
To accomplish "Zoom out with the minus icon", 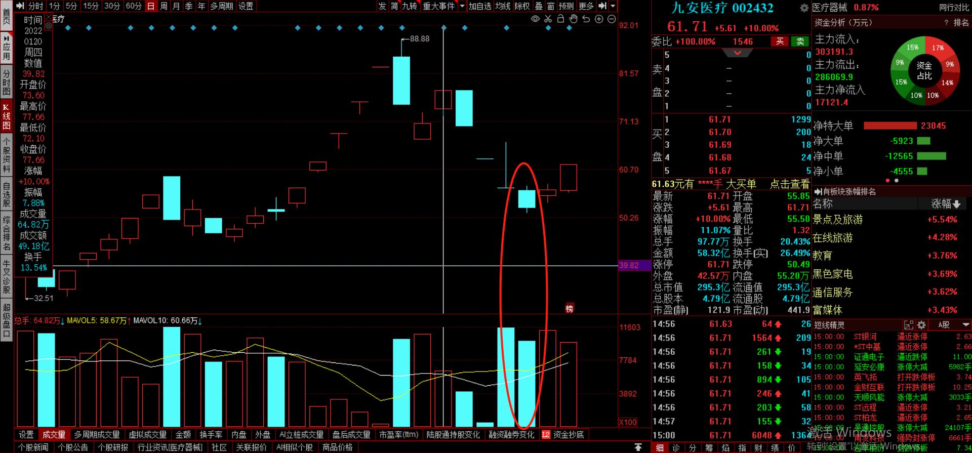I will [612, 19].
